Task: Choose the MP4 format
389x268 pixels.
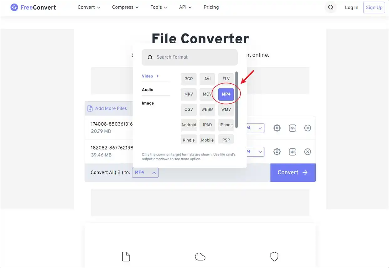Action: [226, 94]
